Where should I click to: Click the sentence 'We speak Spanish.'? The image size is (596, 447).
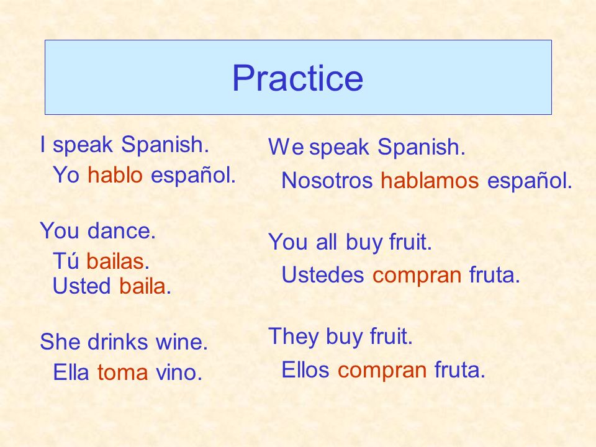tap(367, 147)
